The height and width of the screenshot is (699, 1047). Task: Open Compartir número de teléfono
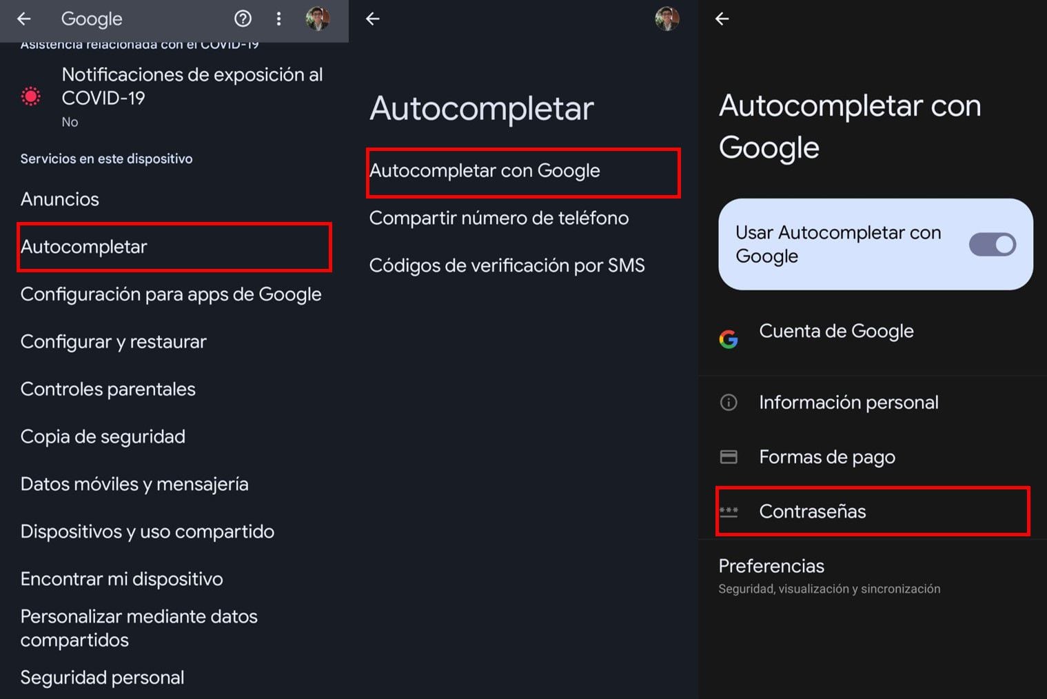tap(499, 219)
